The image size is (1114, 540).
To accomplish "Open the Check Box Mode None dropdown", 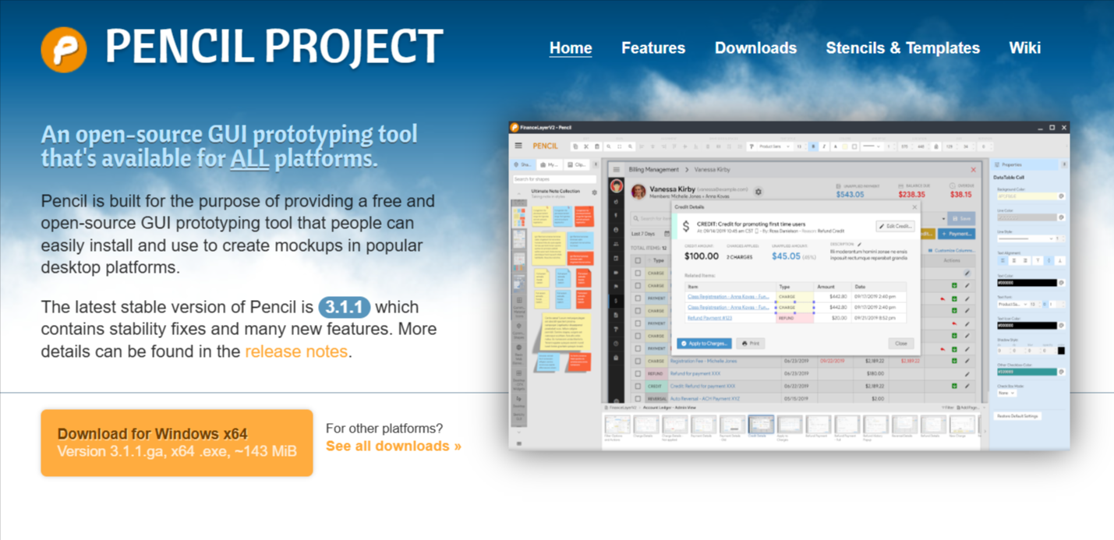I will (1006, 393).
